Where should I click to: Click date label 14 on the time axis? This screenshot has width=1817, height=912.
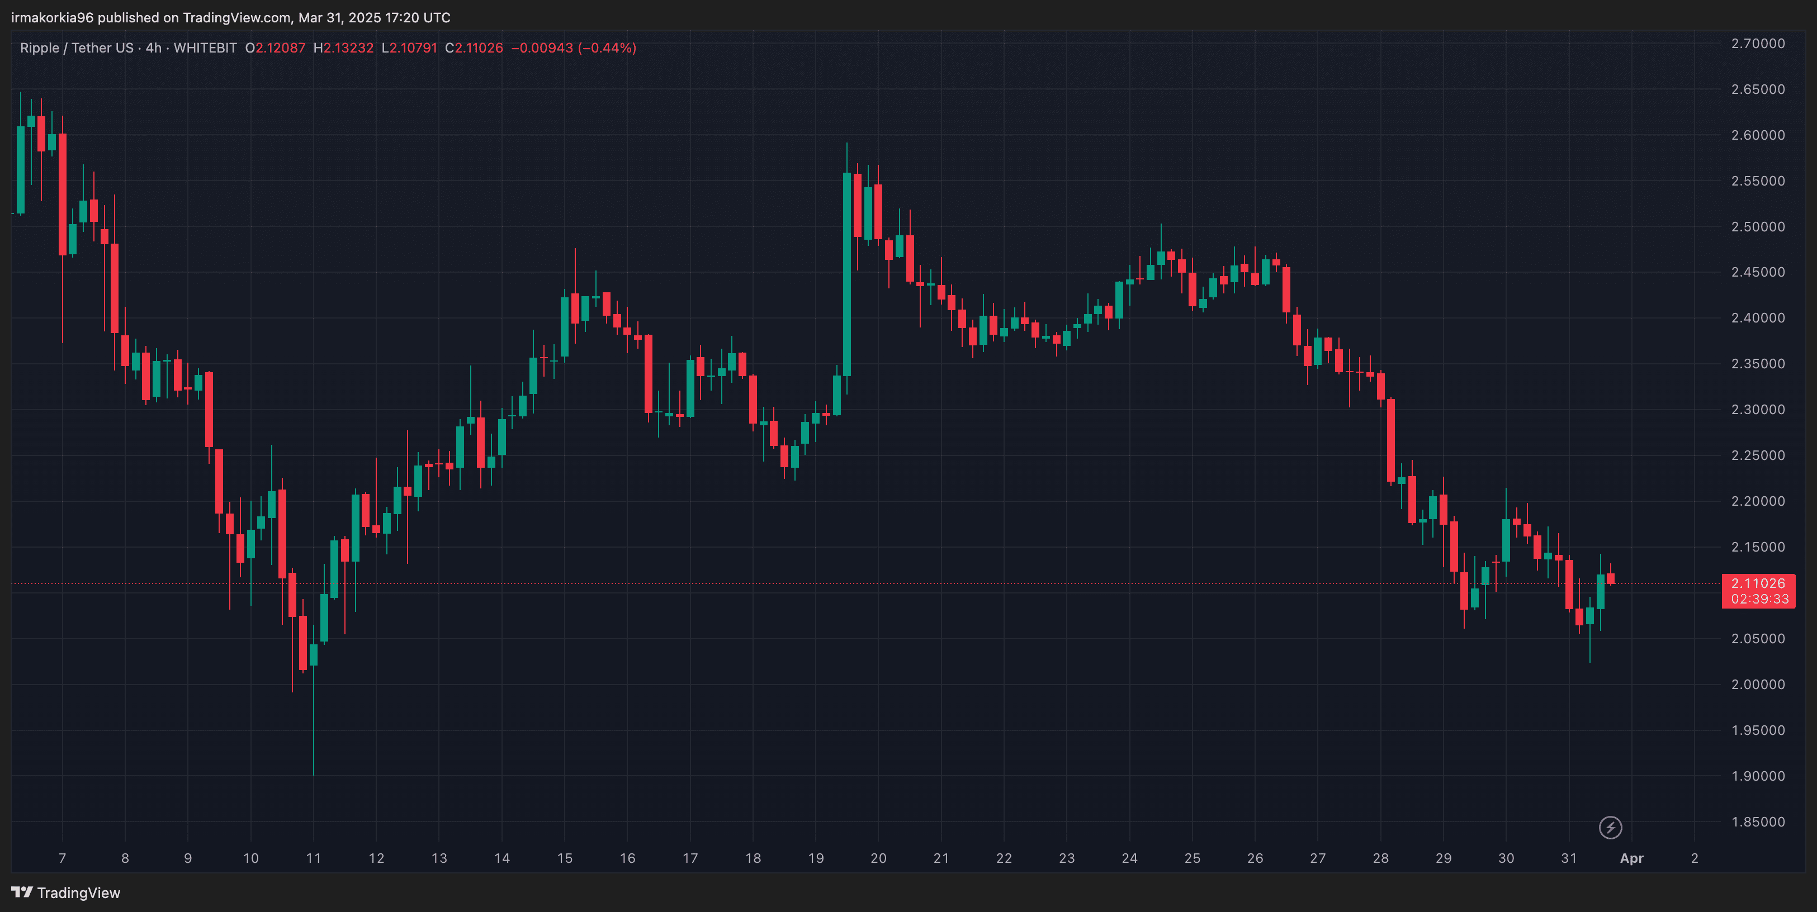coord(502,858)
